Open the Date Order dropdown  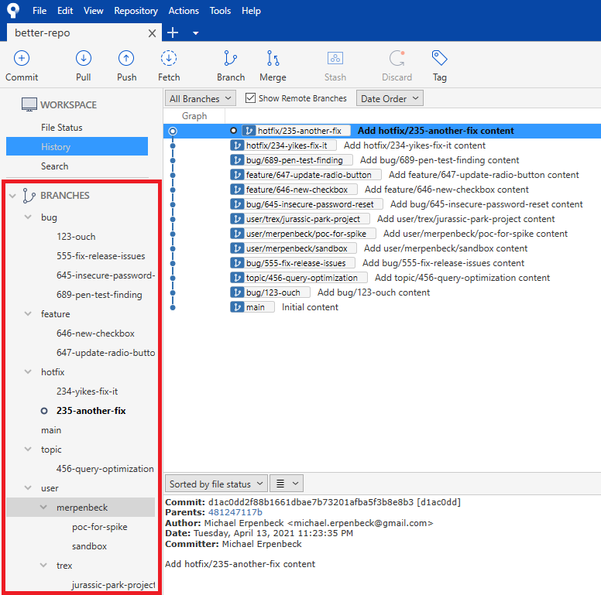tap(390, 98)
